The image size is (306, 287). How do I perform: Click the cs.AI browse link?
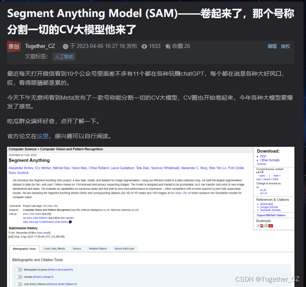263,190
